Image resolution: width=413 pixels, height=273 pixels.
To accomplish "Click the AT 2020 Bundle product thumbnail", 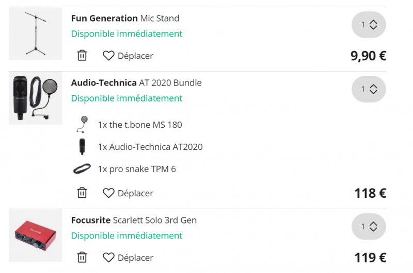I will pyautogui.click(x=35, y=98).
